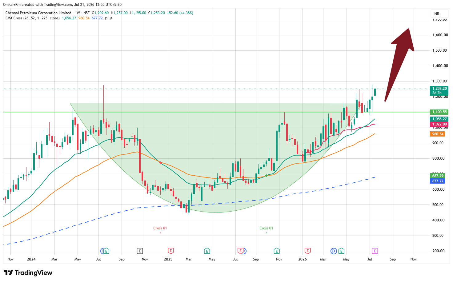Click the close value C1,253.20 in the header
Image resolution: width=453 pixels, height=282 pixels.
click(157, 13)
